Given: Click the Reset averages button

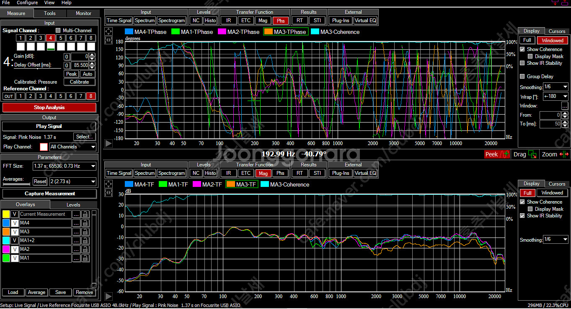Looking at the screenshot, I should [x=40, y=181].
